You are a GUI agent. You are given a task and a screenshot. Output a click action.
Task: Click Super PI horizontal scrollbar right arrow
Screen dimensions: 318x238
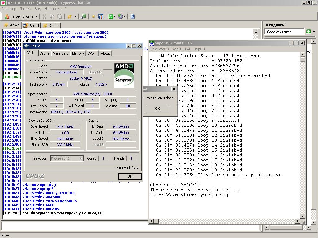click(x=298, y=221)
